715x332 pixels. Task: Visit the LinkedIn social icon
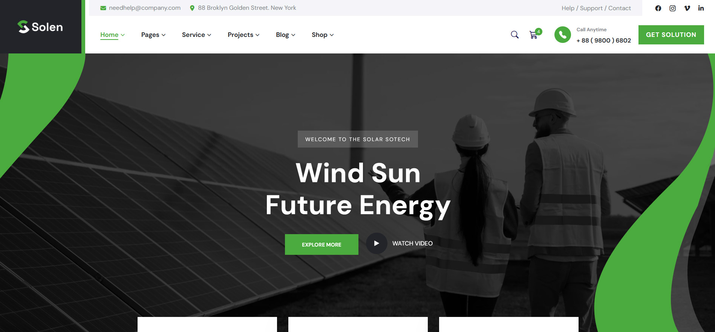pos(701,8)
